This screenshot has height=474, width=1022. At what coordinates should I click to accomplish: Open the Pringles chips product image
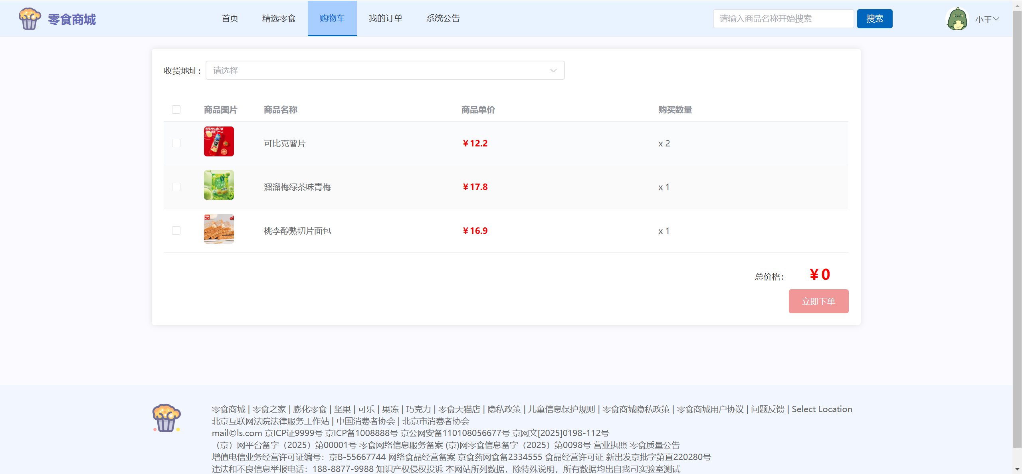(219, 142)
